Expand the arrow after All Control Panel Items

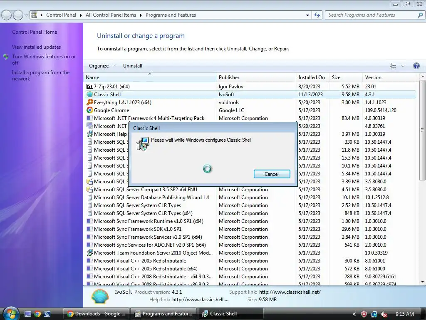[141, 15]
